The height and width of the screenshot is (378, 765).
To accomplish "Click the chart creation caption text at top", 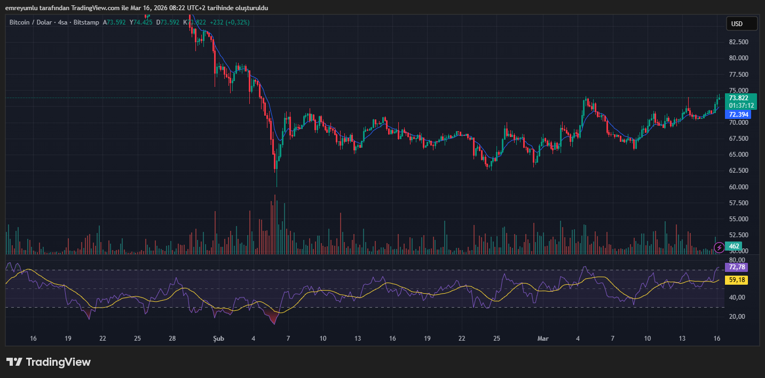I will point(137,8).
